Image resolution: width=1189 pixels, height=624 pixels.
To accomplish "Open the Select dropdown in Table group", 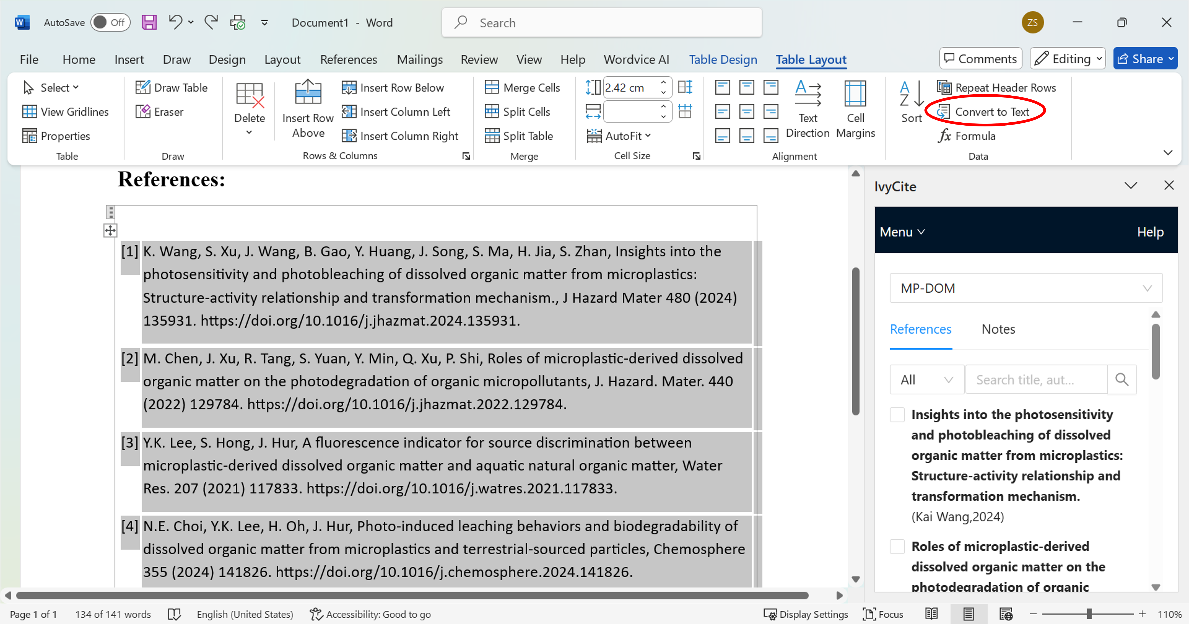I will point(51,87).
